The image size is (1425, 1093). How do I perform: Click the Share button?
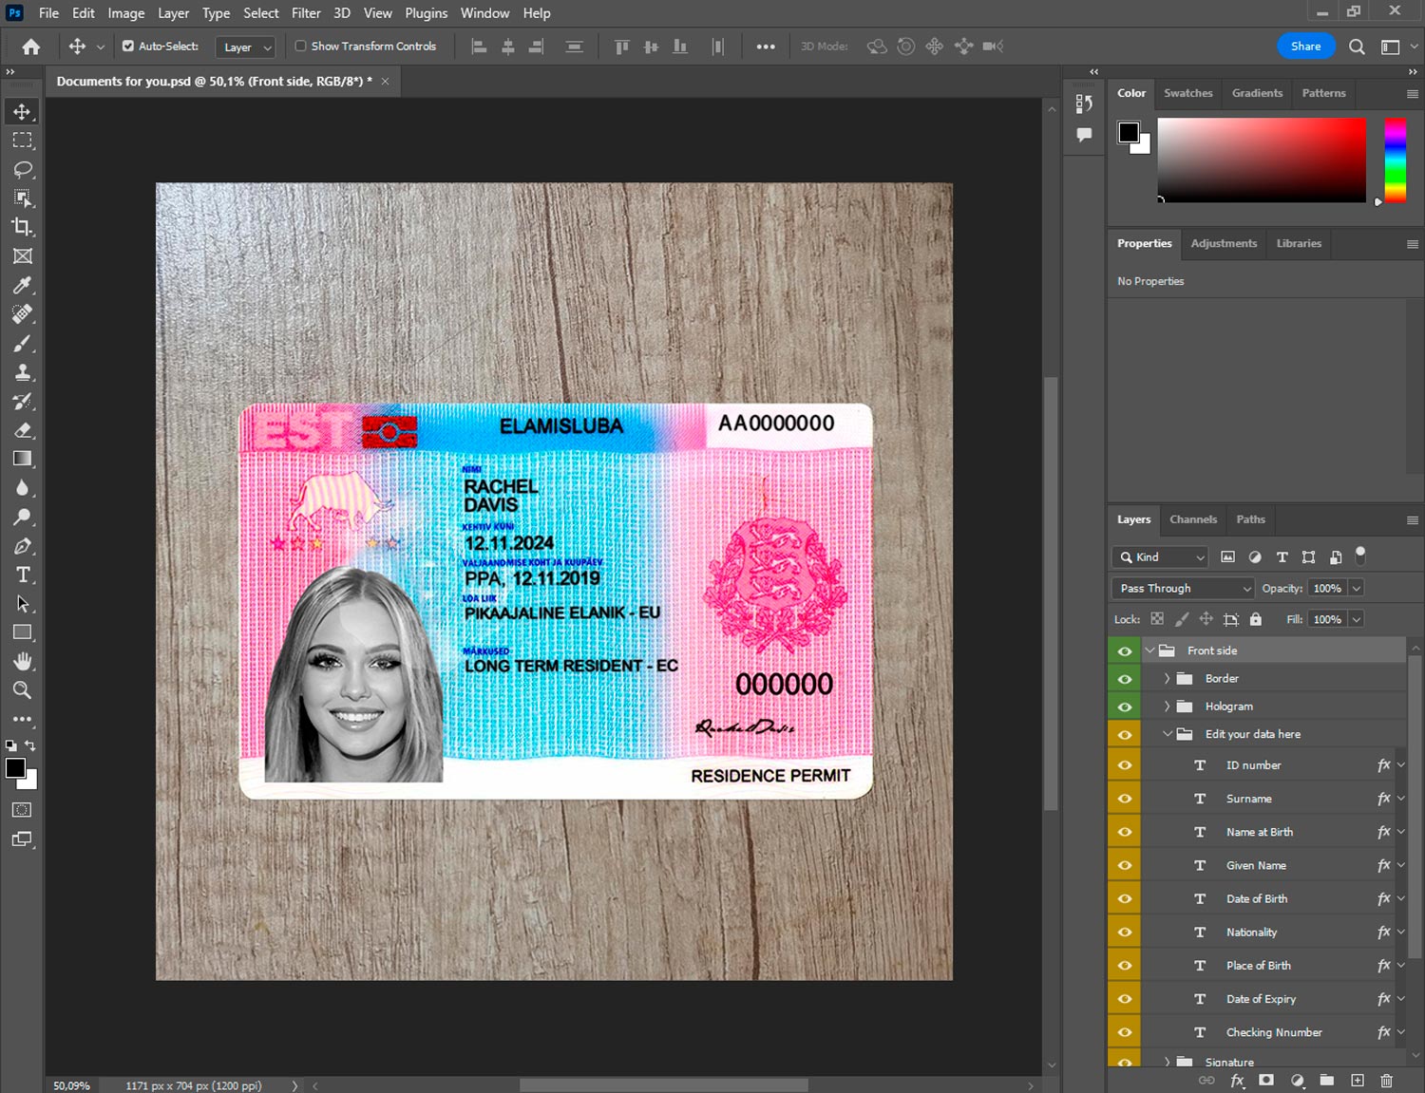pyautogui.click(x=1305, y=47)
